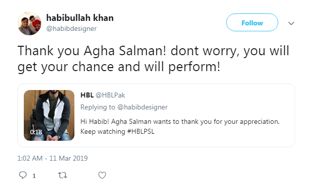Click the 1:02 AM - 11 Mar 2019 timestamp

pyautogui.click(x=53, y=158)
